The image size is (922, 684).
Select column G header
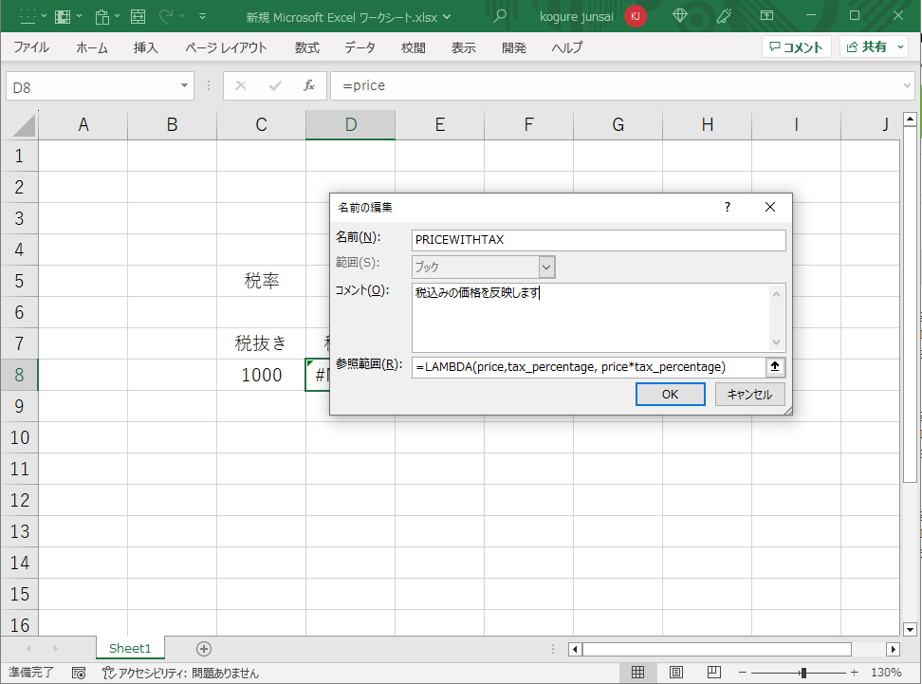(618, 124)
